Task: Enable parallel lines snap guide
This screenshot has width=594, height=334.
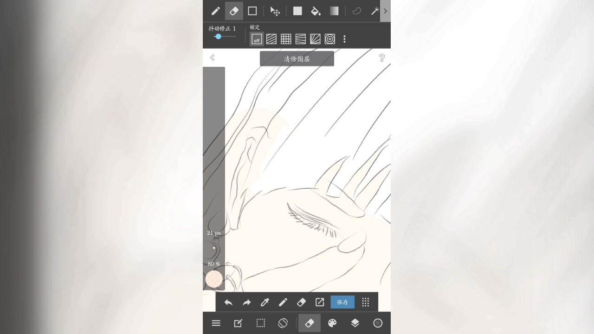Action: (x=271, y=39)
